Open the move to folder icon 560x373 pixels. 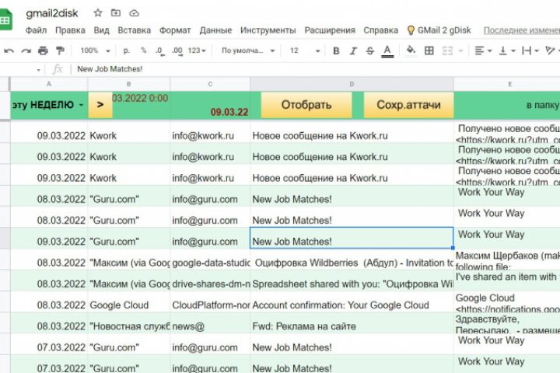coord(116,13)
